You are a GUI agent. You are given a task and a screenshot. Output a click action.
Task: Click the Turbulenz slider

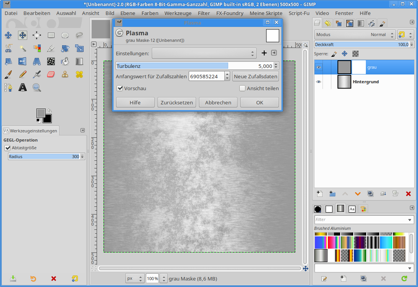tap(195, 66)
